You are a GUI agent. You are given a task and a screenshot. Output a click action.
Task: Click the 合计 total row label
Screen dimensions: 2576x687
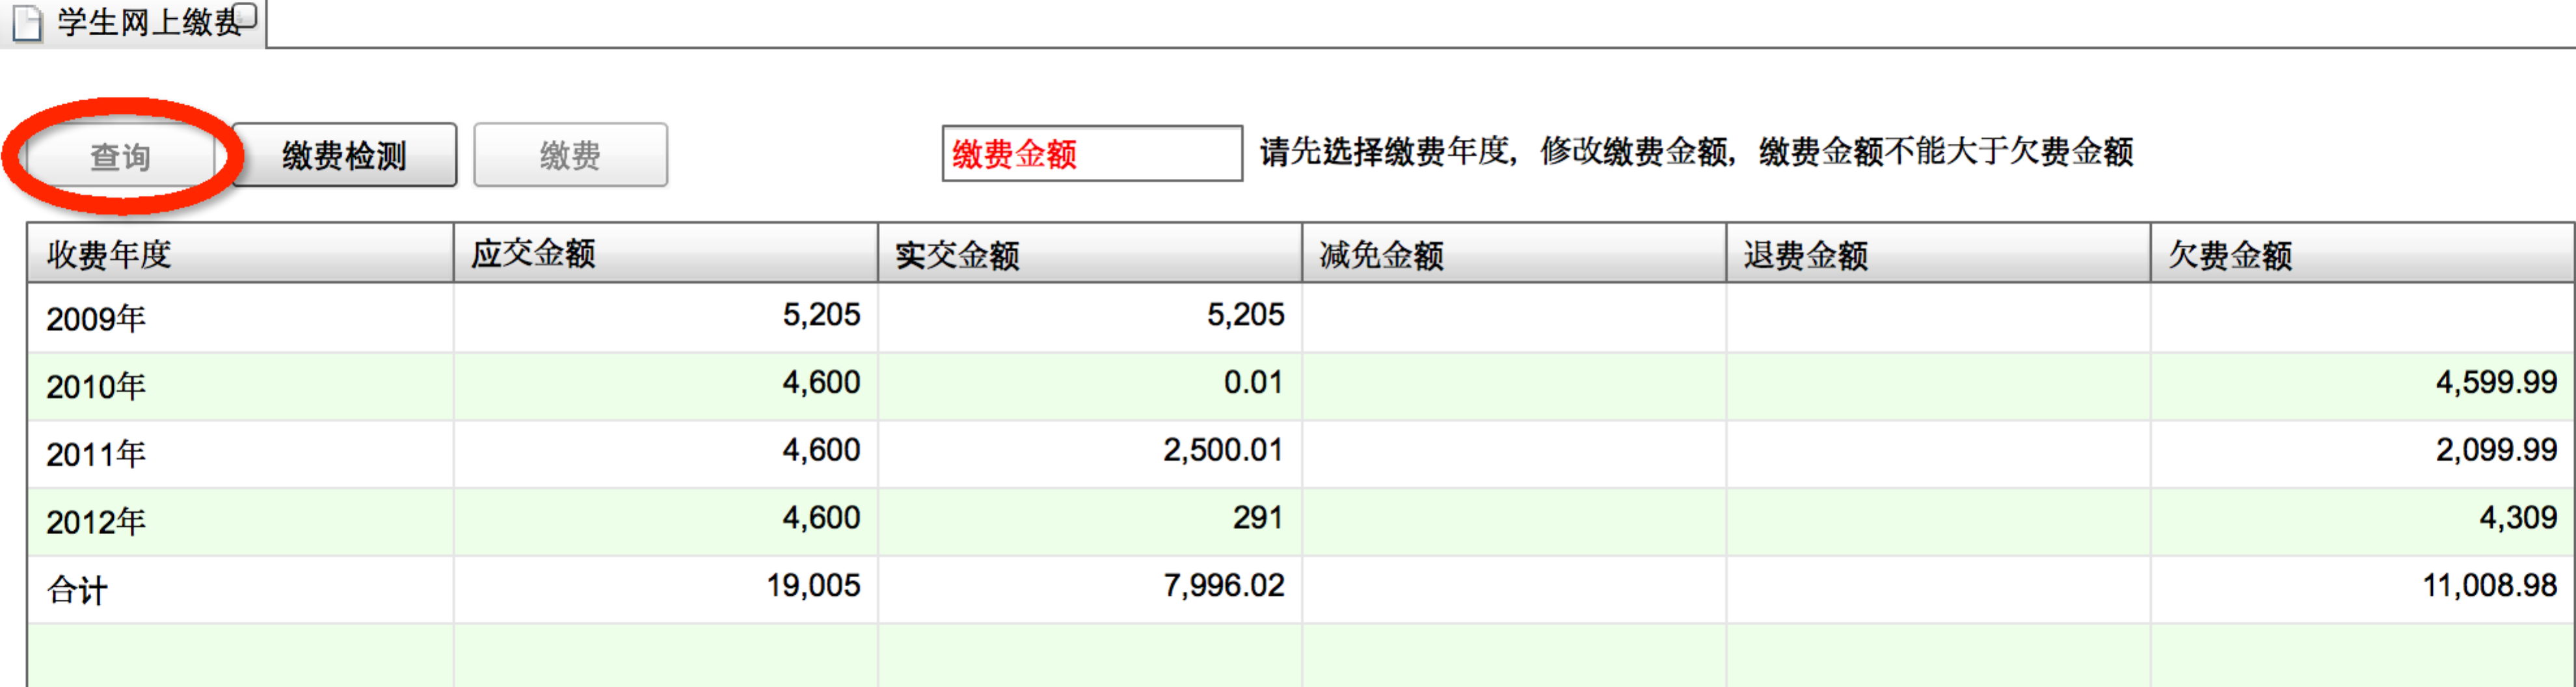77,589
